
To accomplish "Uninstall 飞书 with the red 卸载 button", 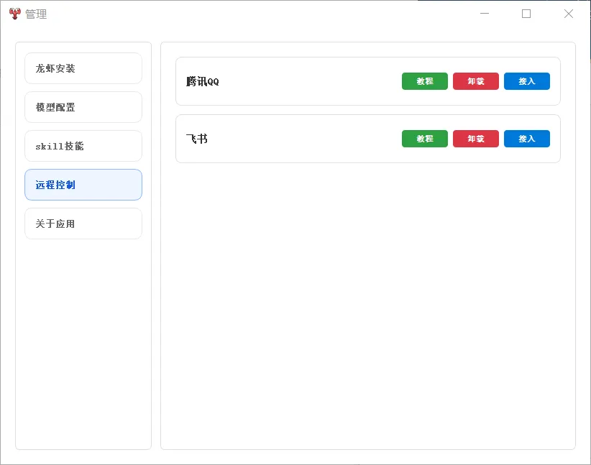I will pyautogui.click(x=476, y=139).
